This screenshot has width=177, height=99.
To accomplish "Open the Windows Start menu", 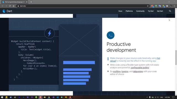I will coord(2,97).
